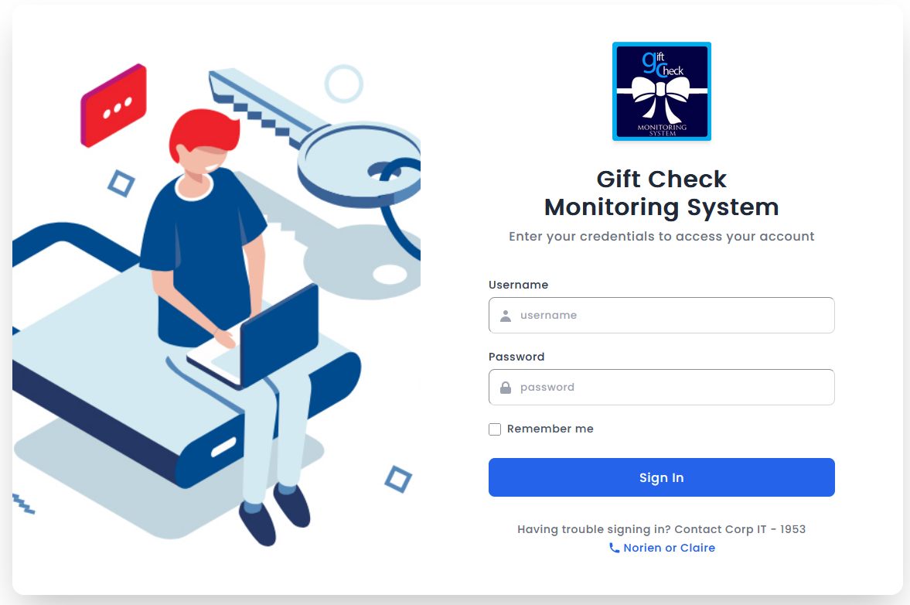Enable the Remember me checkbox
Viewport: 910px width, 605px height.
coord(495,429)
